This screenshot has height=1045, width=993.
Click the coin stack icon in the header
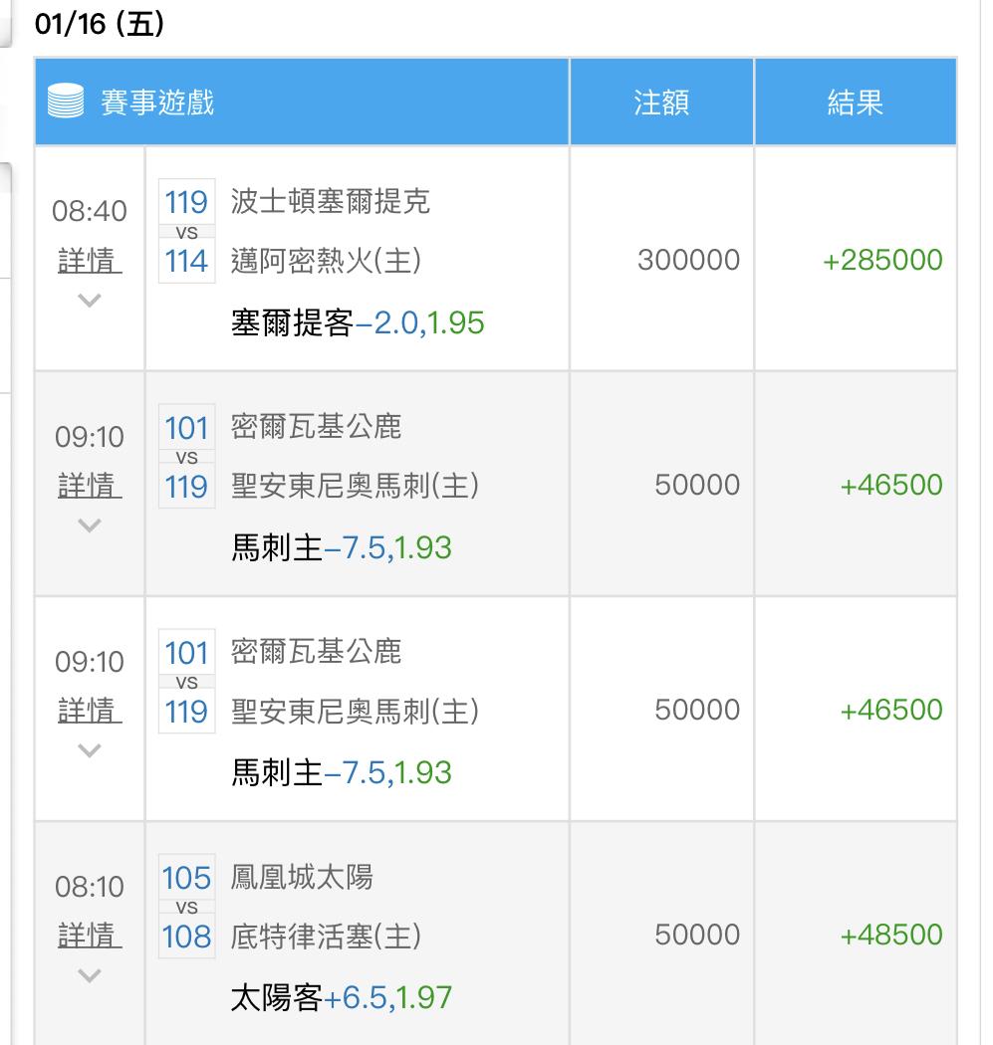pos(66,103)
